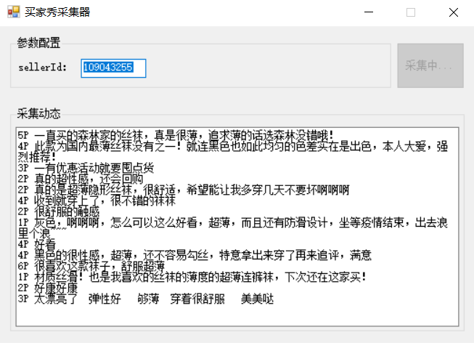Click the log line 6P 很喜欢这款袜子
The height and width of the screenshot is (343, 474).
pyautogui.click(x=91, y=266)
